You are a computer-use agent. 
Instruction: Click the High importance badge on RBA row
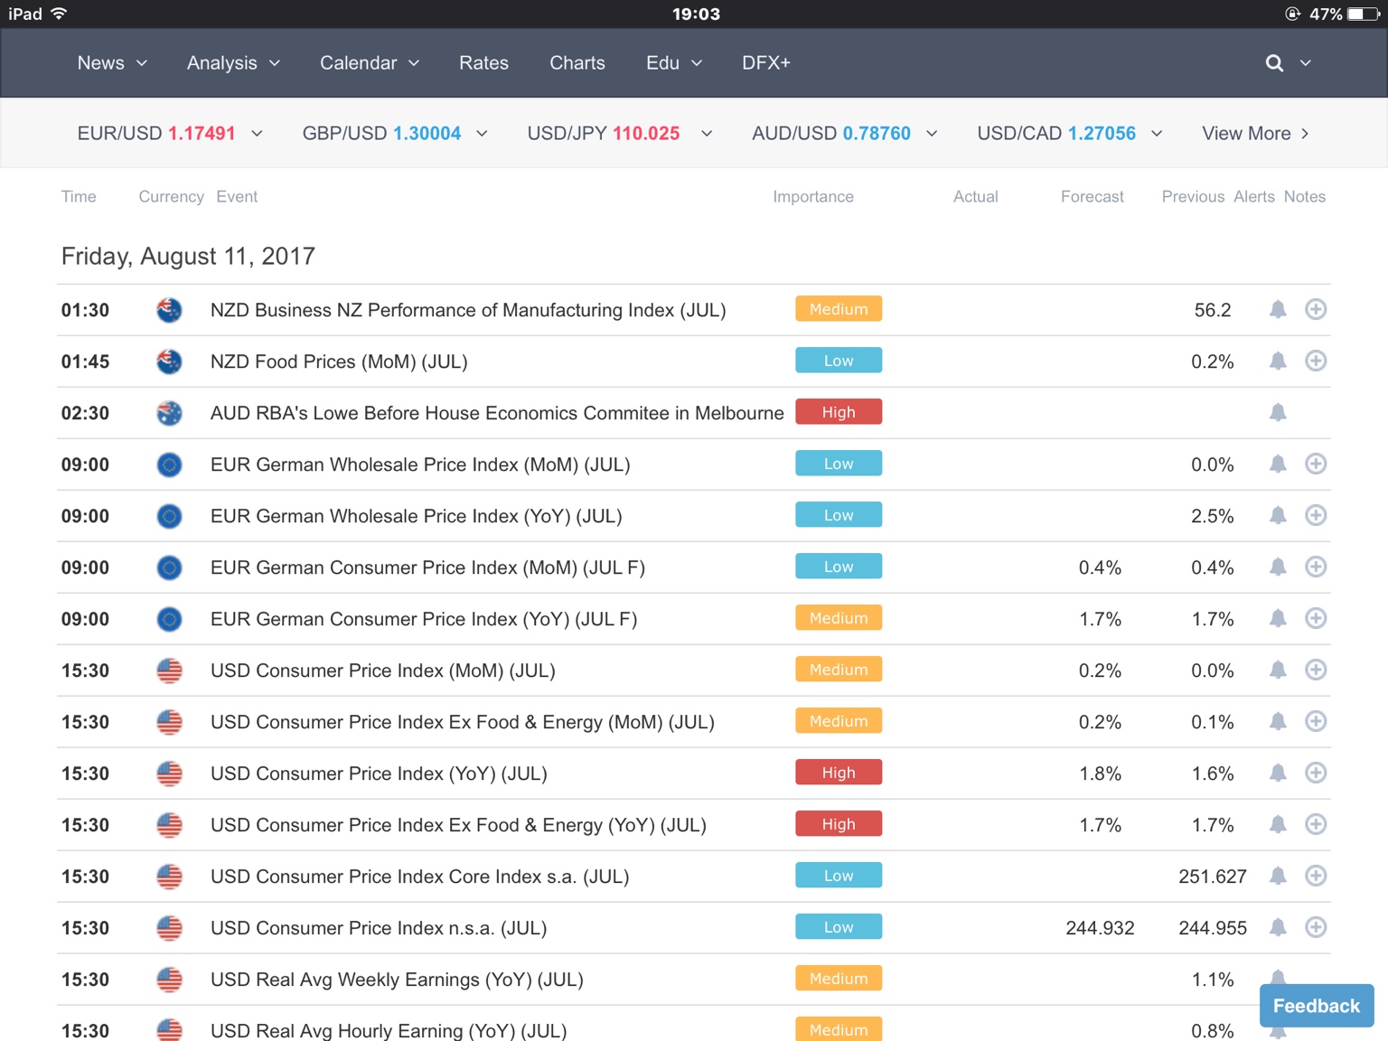click(x=838, y=413)
